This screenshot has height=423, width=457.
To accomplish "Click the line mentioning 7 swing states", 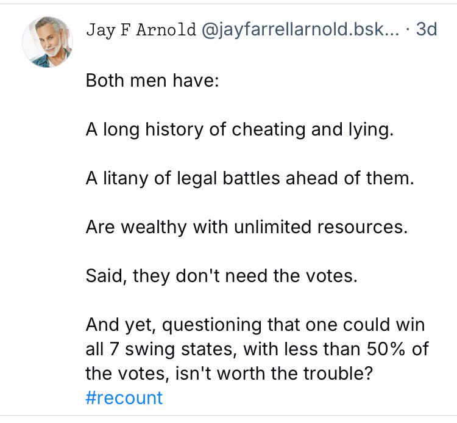I will point(257,349).
